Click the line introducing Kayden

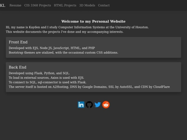pos(77,27)
